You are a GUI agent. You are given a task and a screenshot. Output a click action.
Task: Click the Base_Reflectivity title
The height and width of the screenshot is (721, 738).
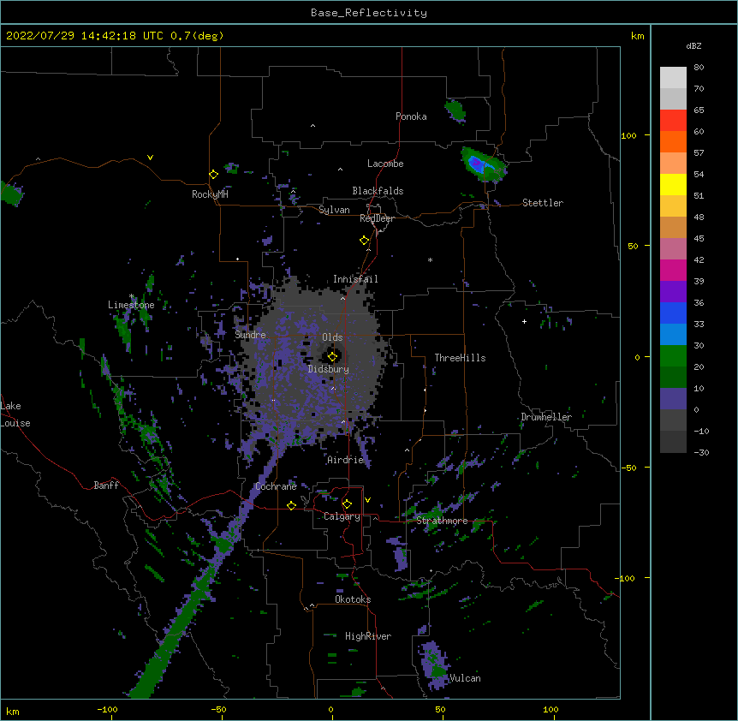coord(369,13)
